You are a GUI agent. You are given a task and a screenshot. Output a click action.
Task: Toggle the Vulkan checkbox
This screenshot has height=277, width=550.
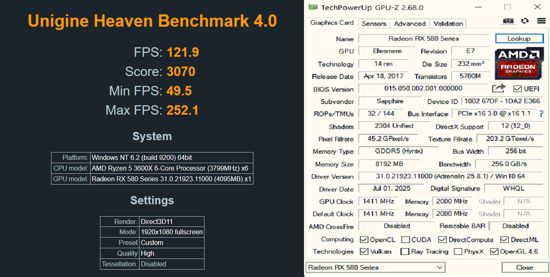364,252
